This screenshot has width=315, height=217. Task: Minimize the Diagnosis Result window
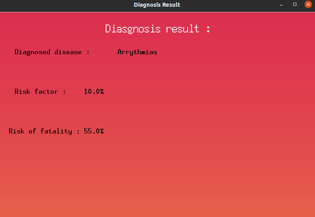281,4
